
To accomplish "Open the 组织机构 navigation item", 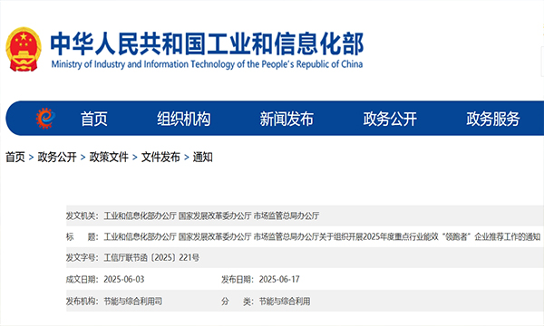I will 183,119.
